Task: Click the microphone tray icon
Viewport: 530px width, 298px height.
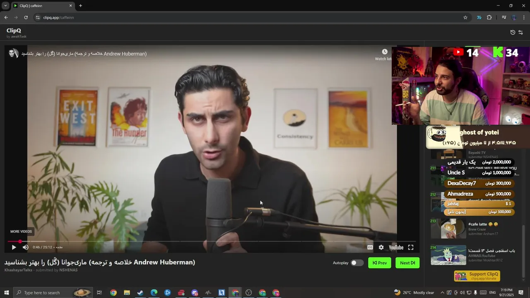Action: [x=475, y=293]
